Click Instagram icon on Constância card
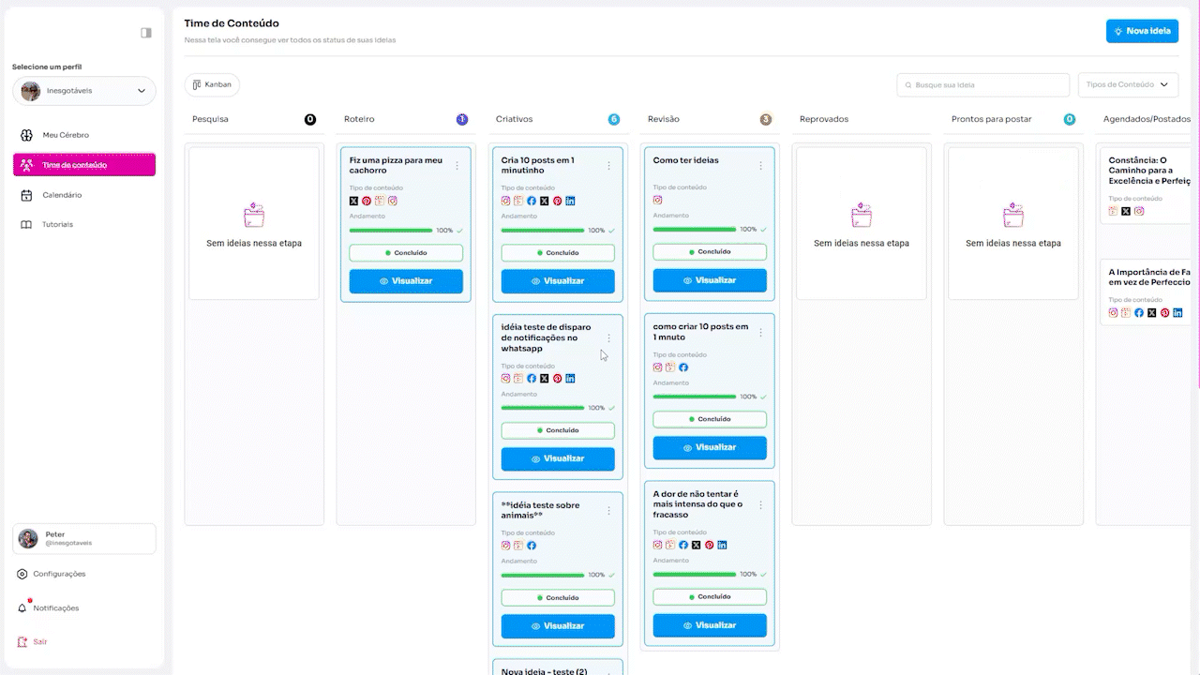The width and height of the screenshot is (1200, 675). click(1139, 211)
